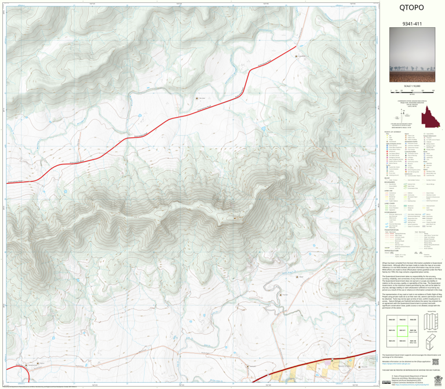This screenshot has width=445, height=389.
Task: Click the Queensland Government coat of arms
Action: pyautogui.click(x=437, y=380)
